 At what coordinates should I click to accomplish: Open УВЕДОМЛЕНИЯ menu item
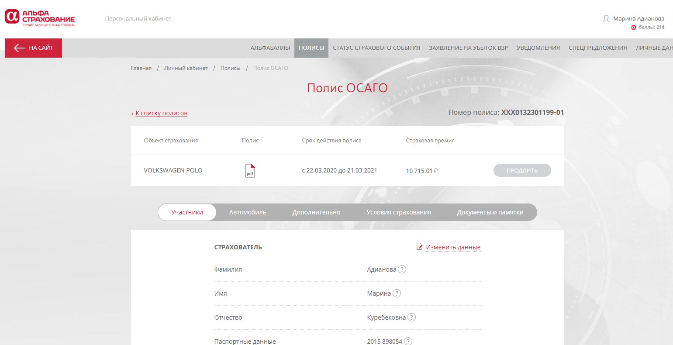538,48
